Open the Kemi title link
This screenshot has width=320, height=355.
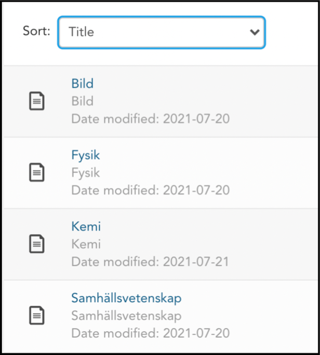[x=86, y=226]
